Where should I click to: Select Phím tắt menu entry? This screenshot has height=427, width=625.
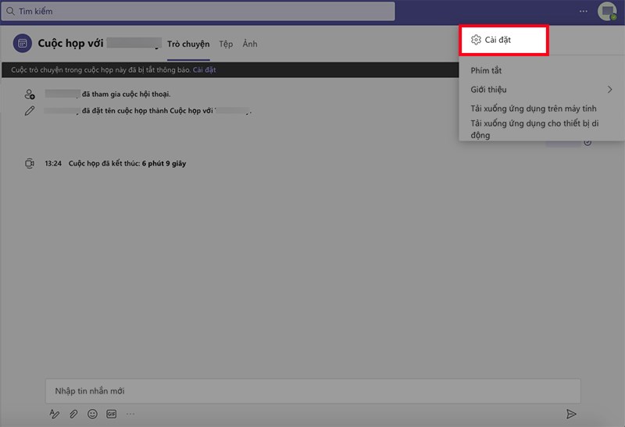pyautogui.click(x=486, y=71)
